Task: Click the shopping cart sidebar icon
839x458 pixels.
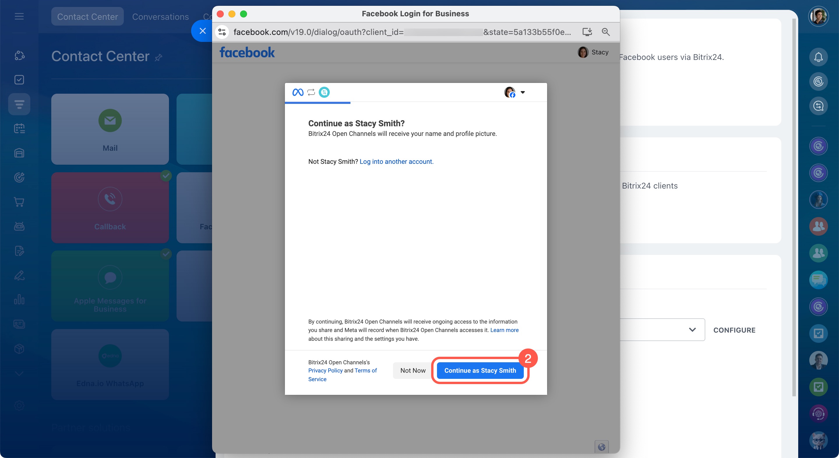Action: tap(19, 202)
